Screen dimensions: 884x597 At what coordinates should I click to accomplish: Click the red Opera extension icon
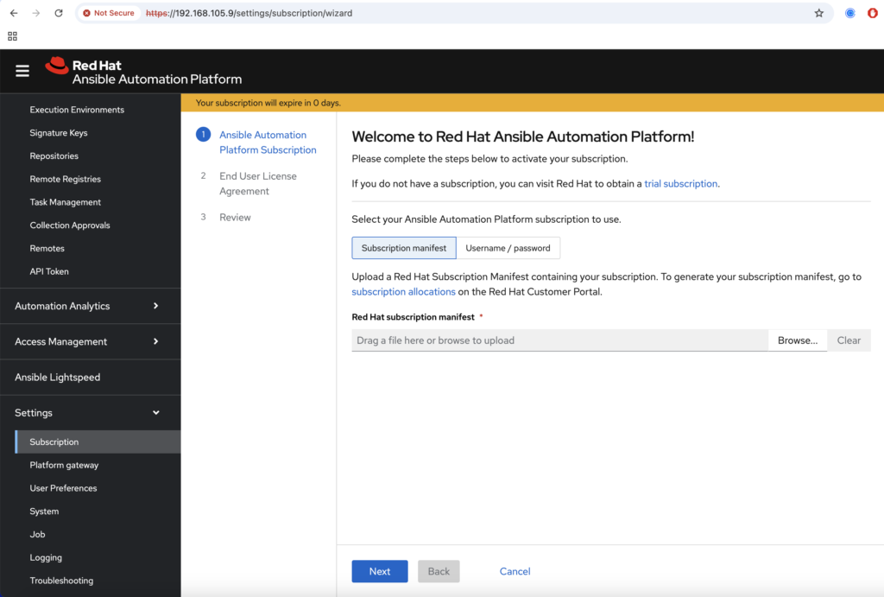pyautogui.click(x=872, y=13)
